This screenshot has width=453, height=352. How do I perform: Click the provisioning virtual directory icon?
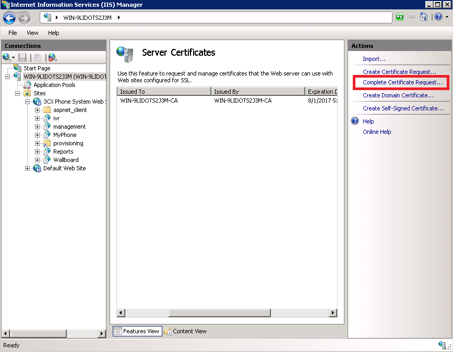pyautogui.click(x=47, y=143)
